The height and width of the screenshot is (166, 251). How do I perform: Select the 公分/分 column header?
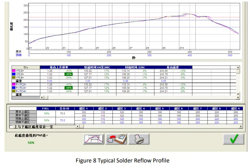coord(65,109)
